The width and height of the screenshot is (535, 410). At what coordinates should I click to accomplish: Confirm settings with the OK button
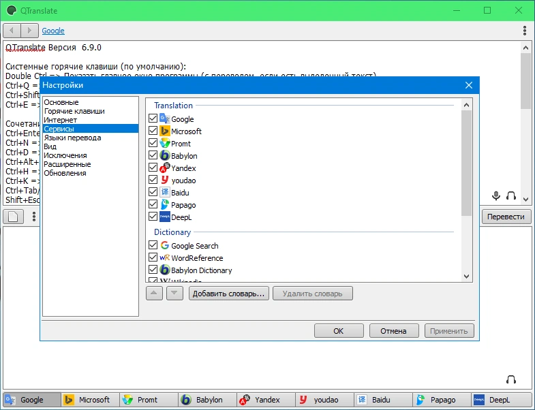click(339, 331)
